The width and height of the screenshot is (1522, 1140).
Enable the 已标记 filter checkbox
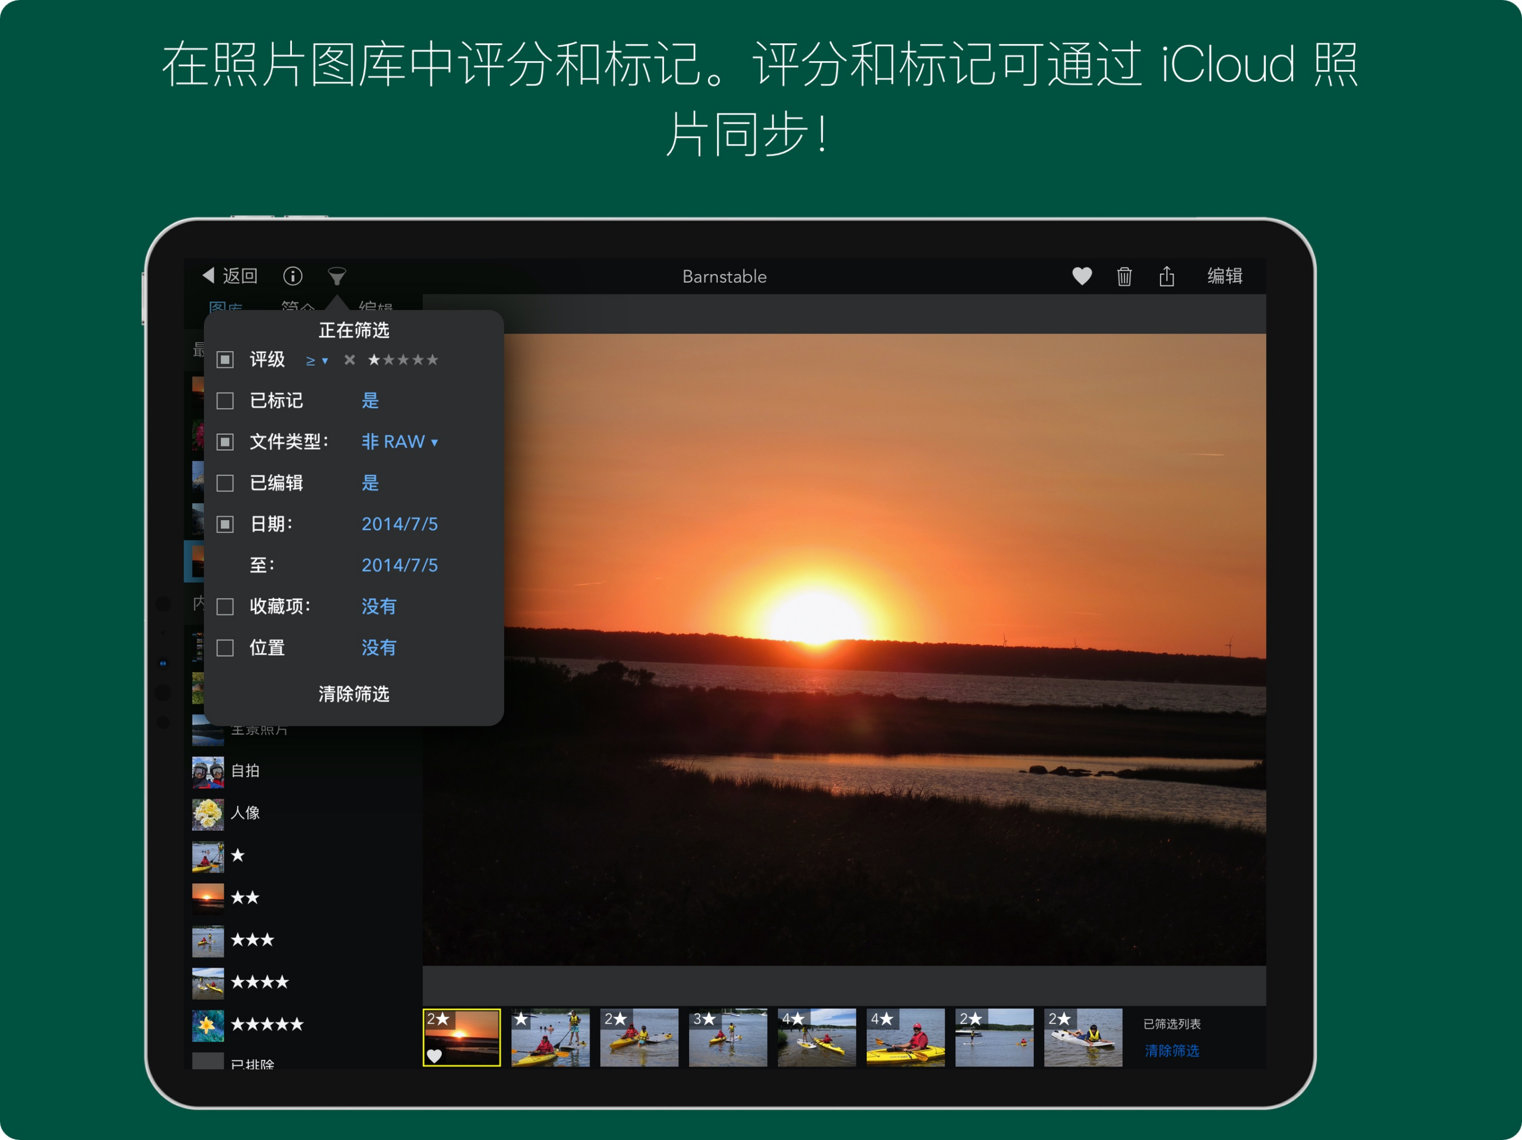[x=225, y=401]
